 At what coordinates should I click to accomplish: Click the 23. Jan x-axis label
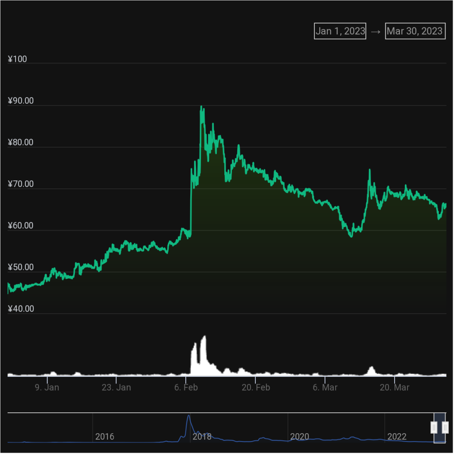(x=116, y=387)
